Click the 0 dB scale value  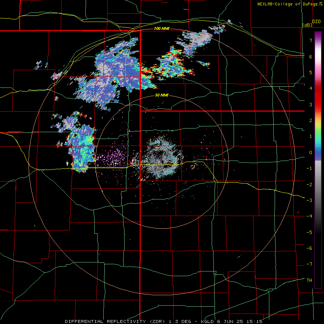point(311,153)
